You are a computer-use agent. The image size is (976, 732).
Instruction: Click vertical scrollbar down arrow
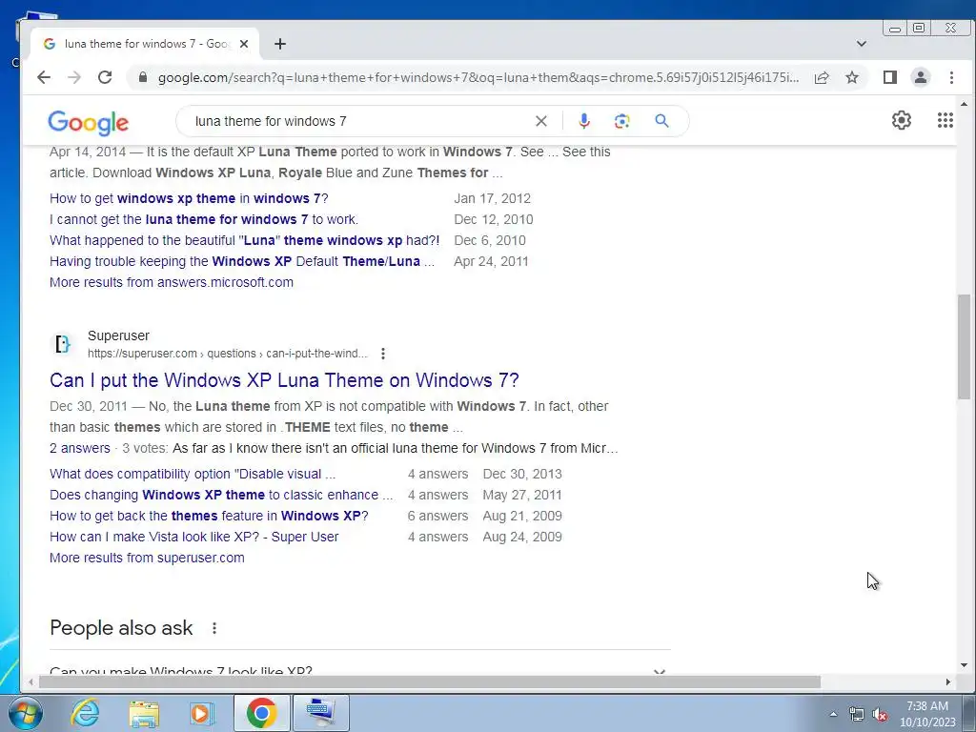964,665
